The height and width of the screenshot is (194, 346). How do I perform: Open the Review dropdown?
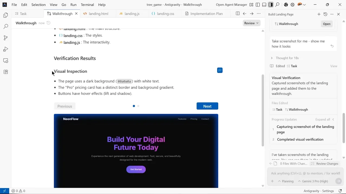pyautogui.click(x=251, y=23)
